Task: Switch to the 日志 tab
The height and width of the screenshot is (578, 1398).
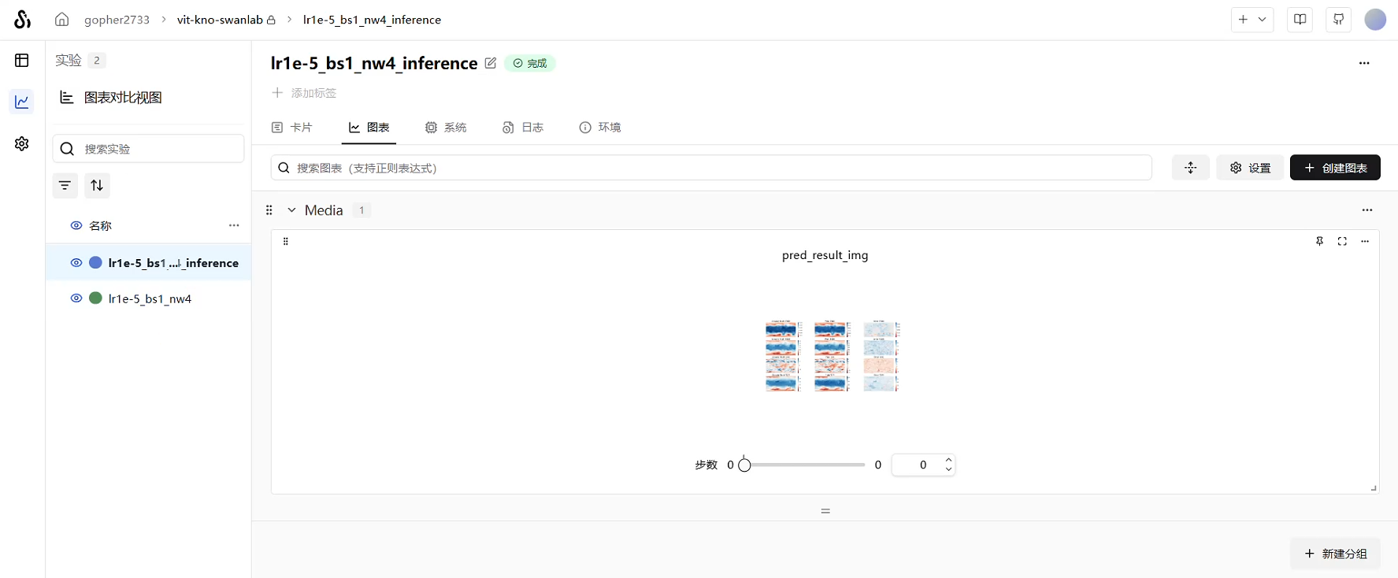Action: [523, 128]
